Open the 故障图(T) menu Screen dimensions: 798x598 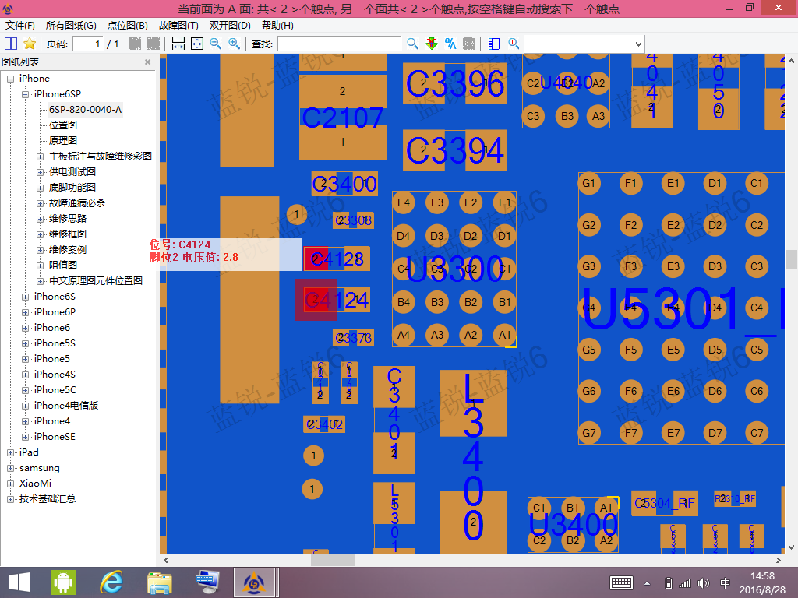178,26
